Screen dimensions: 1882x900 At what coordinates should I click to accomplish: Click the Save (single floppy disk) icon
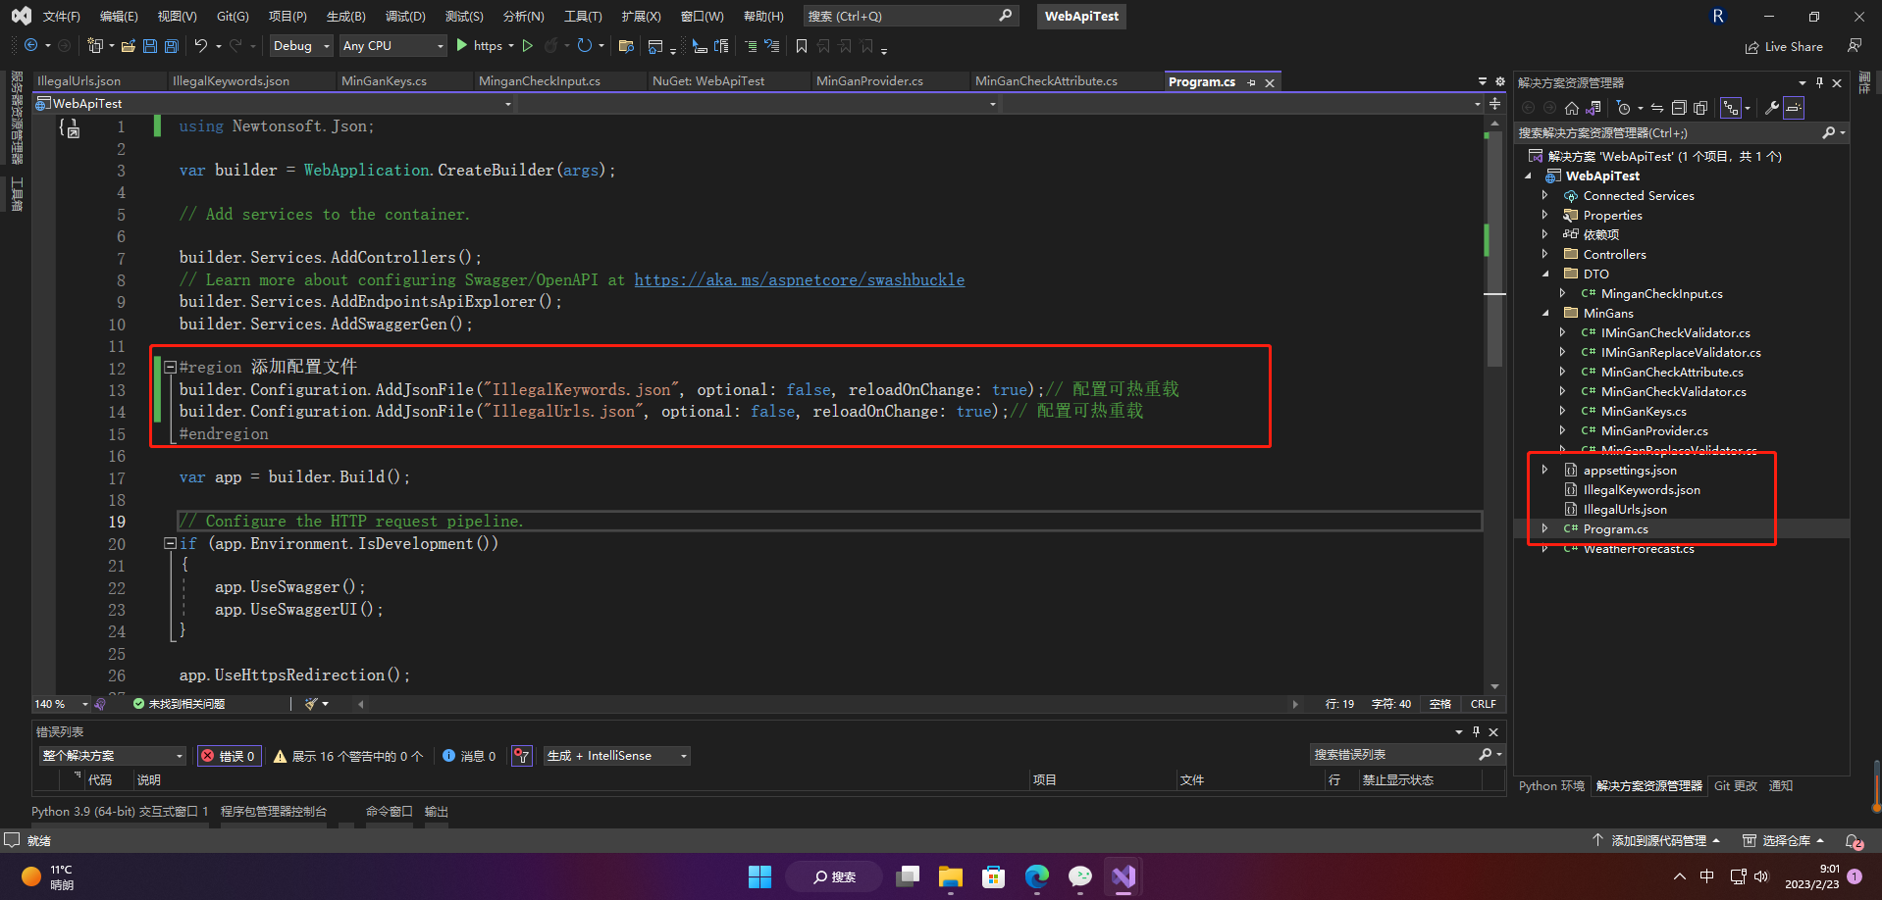[150, 46]
